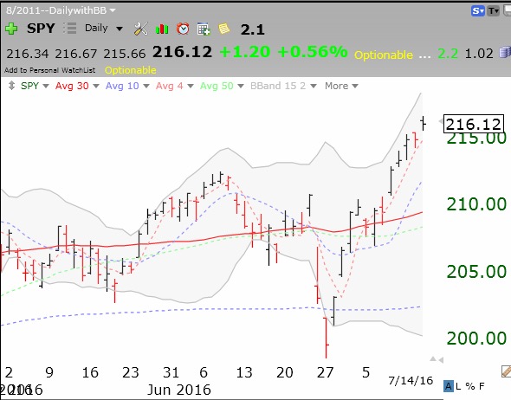The width and height of the screenshot is (511, 400).
Task: Toggle the L log scale button
Action: coord(458,387)
